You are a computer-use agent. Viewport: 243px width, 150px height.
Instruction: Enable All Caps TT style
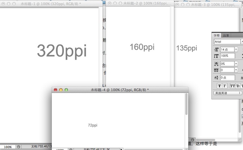pos(232,86)
